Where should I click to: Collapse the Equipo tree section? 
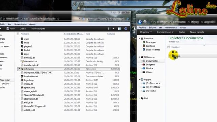[x=139, y=80]
